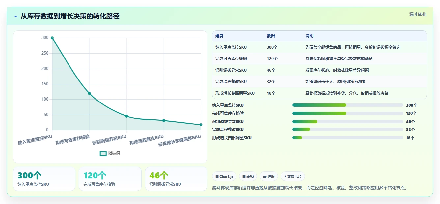Click the 18 data point on chart
440x204 pixels.
coord(201,125)
